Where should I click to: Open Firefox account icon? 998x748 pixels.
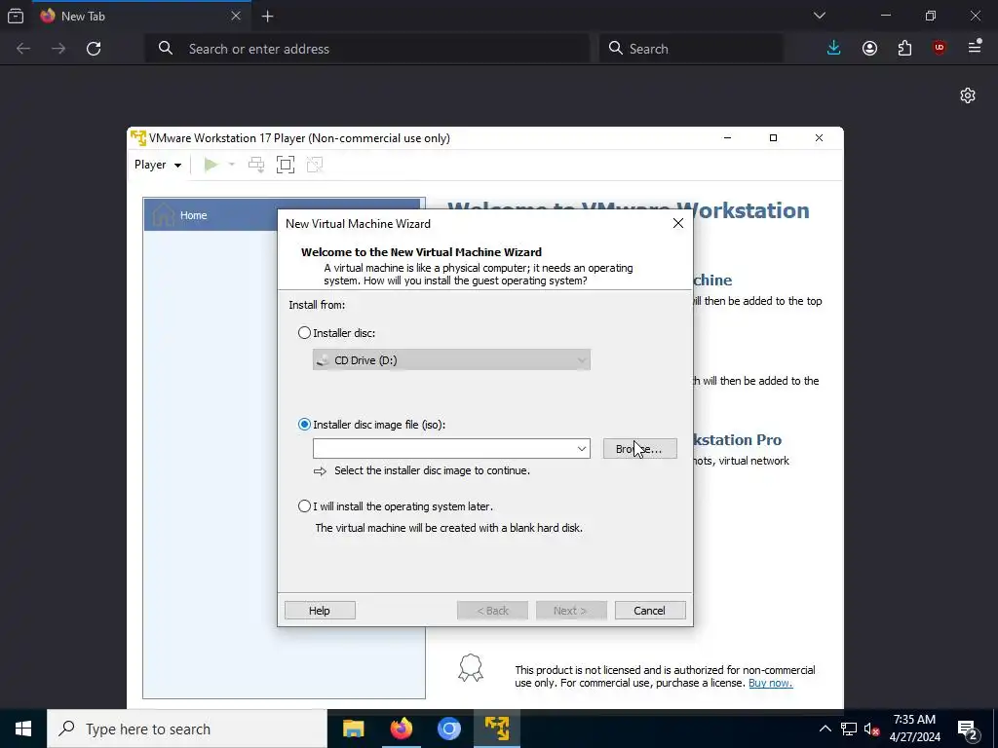[869, 49]
